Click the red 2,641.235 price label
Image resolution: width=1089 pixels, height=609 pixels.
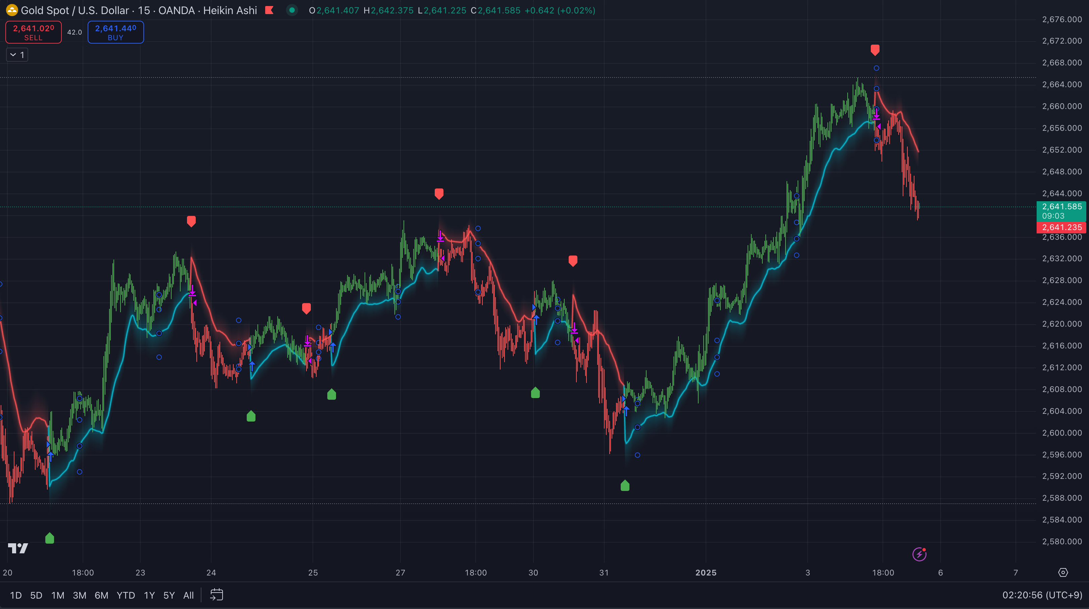(1061, 228)
